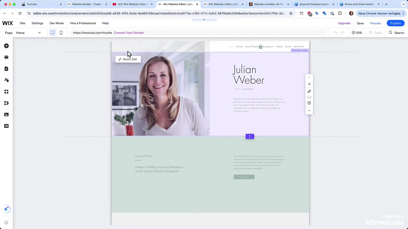
Task: Move section up arrow
Action: [x=309, y=78]
